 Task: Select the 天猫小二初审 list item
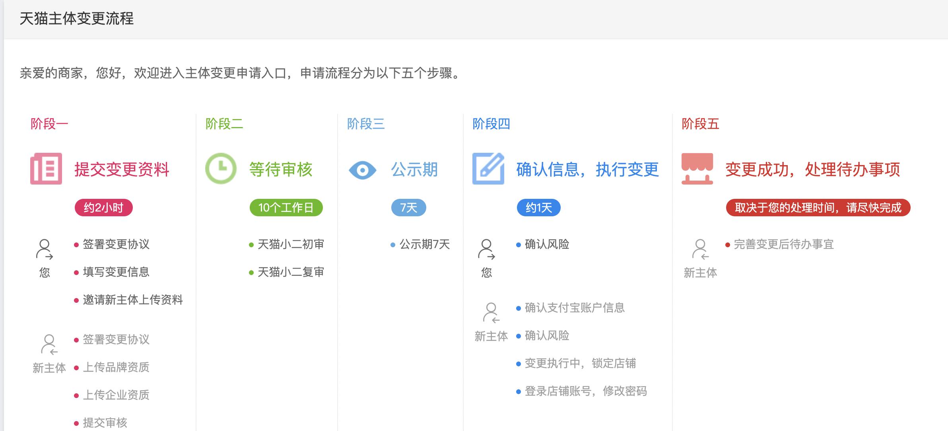click(291, 245)
